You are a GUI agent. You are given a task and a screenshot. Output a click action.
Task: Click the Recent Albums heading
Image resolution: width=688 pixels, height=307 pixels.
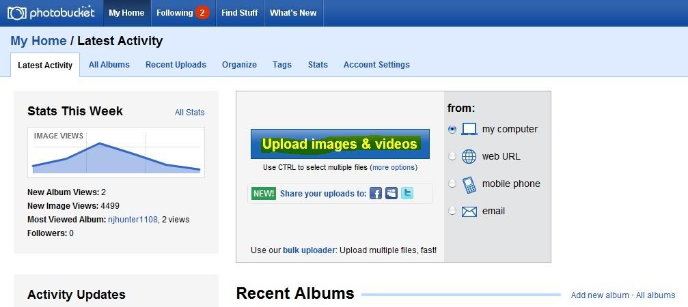[295, 293]
